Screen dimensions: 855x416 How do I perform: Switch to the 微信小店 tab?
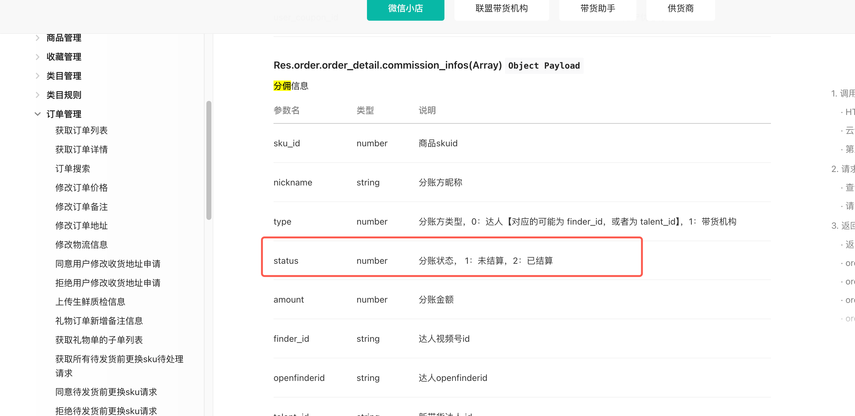pos(405,9)
